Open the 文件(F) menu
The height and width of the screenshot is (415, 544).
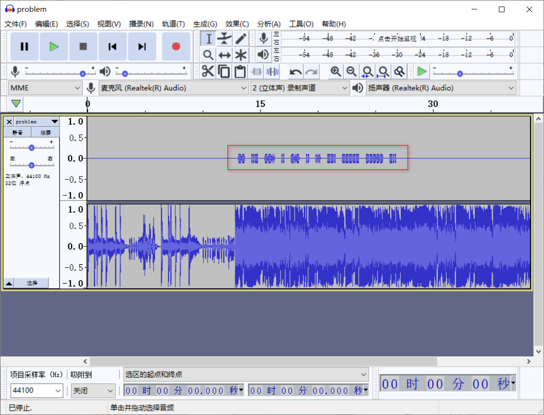click(16, 24)
